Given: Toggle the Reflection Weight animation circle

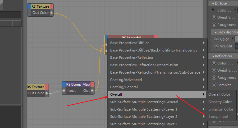Looking at the screenshot, I should (214, 70).
